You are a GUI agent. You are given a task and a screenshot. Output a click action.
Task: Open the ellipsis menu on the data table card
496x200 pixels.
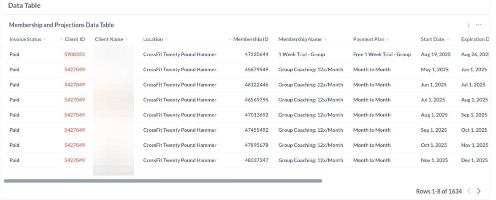point(479,25)
